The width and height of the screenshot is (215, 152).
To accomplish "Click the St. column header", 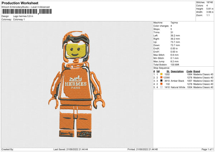I will 168,71.
